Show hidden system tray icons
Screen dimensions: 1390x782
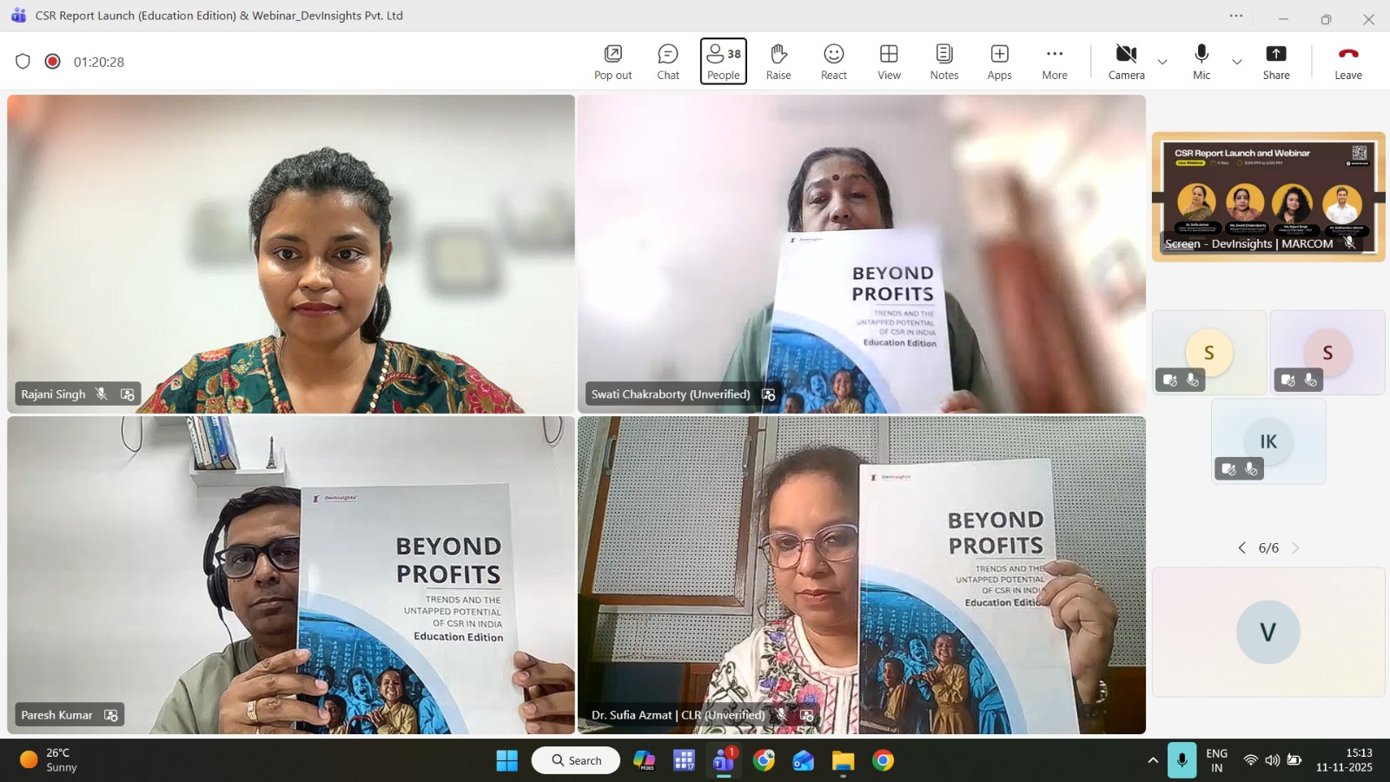pos(1153,760)
